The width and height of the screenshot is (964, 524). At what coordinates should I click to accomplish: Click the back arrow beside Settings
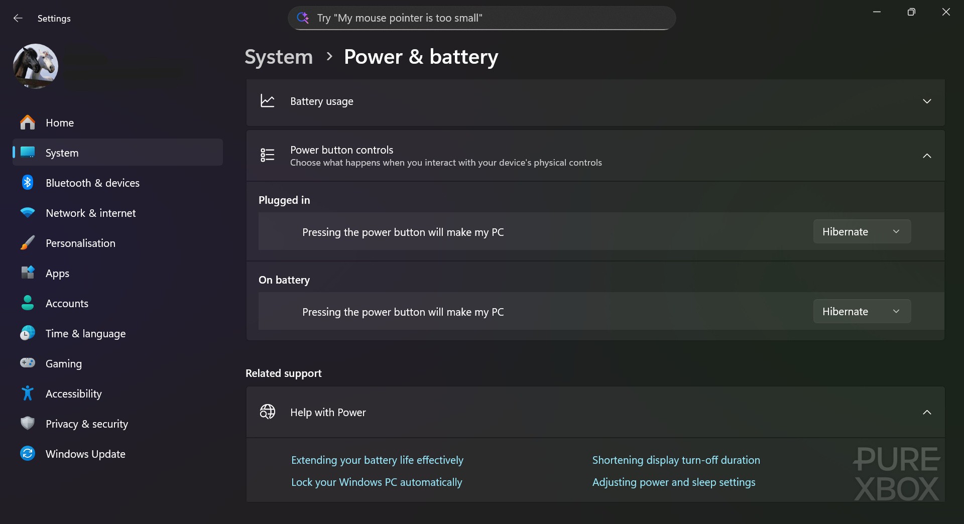(18, 18)
